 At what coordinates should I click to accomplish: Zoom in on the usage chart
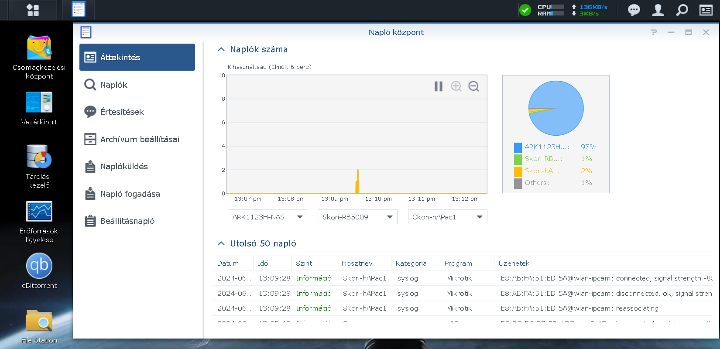click(x=456, y=86)
